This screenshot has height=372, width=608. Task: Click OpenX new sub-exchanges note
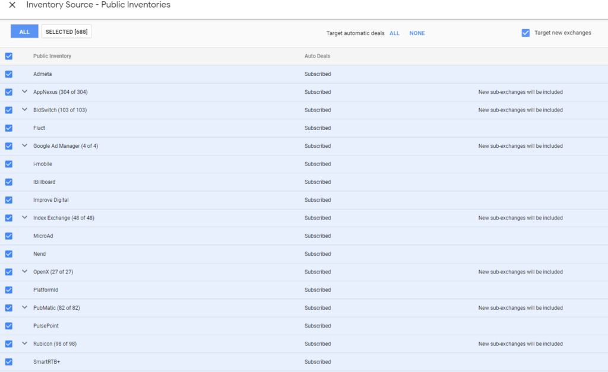(x=520, y=272)
